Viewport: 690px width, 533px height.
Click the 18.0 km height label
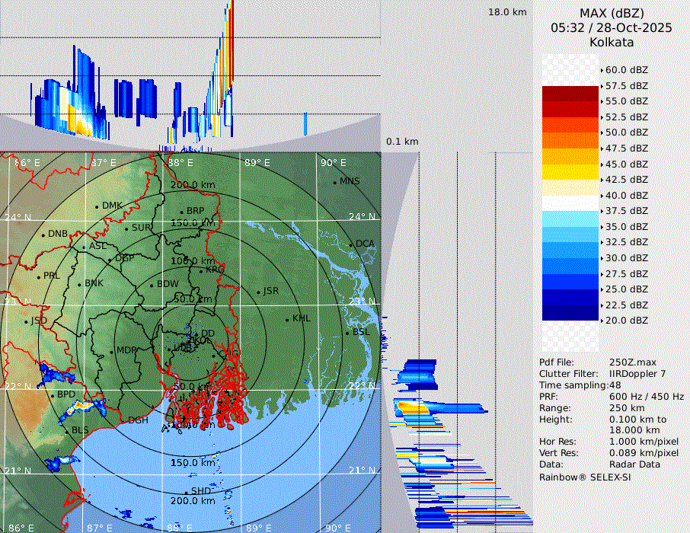tap(507, 12)
